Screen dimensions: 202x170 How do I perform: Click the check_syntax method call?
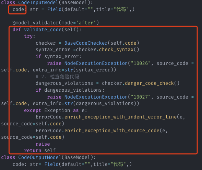116,50
